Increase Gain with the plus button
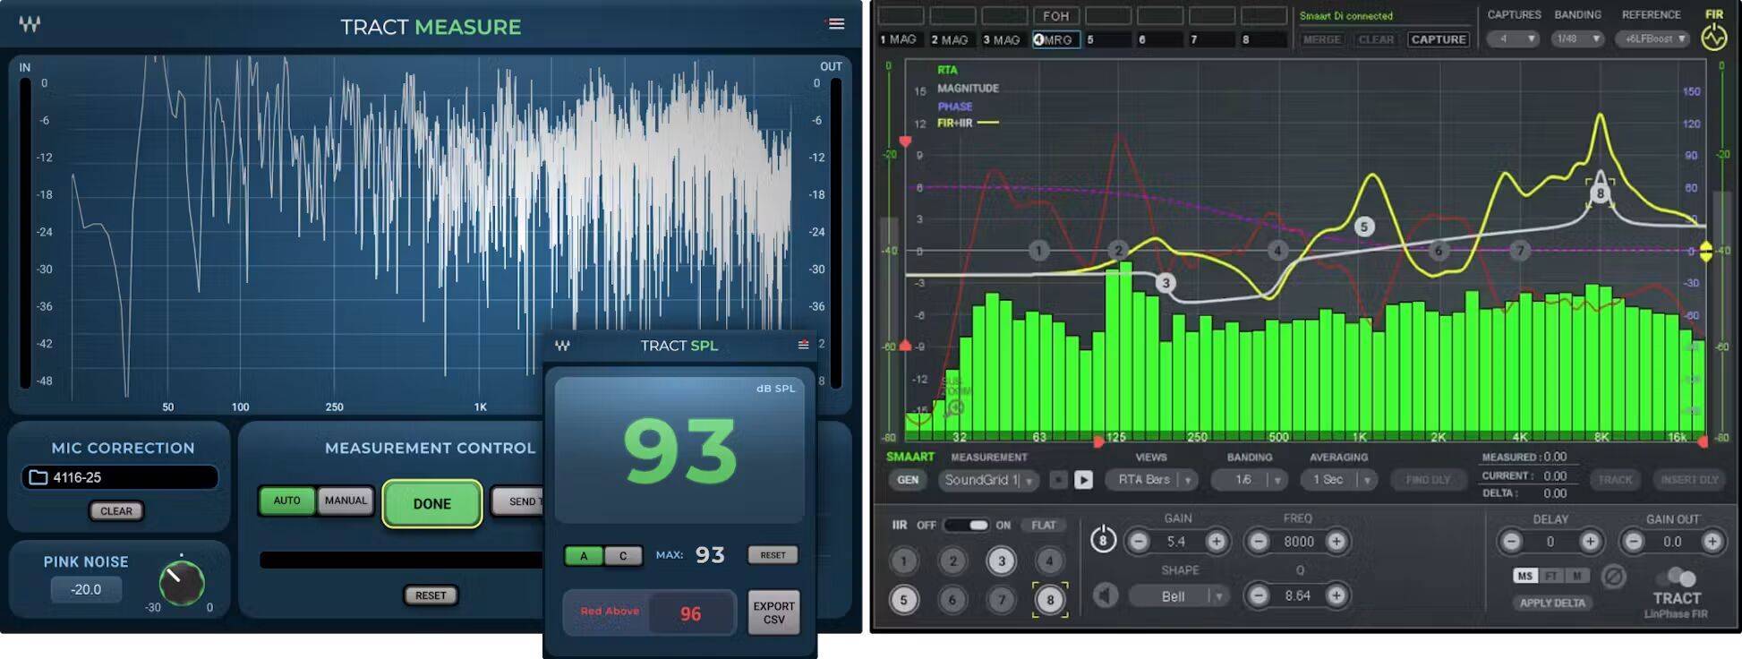The image size is (1742, 659). pyautogui.click(x=1216, y=541)
